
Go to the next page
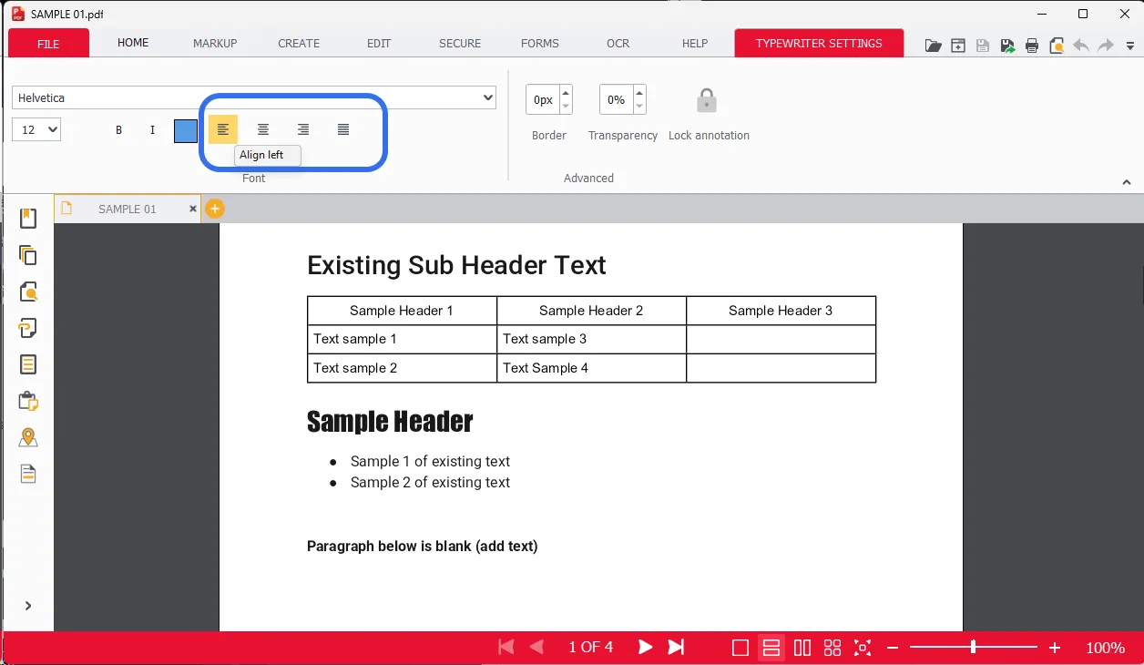pos(645,648)
